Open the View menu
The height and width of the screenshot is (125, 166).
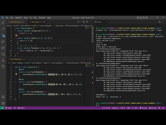coord(26,18)
